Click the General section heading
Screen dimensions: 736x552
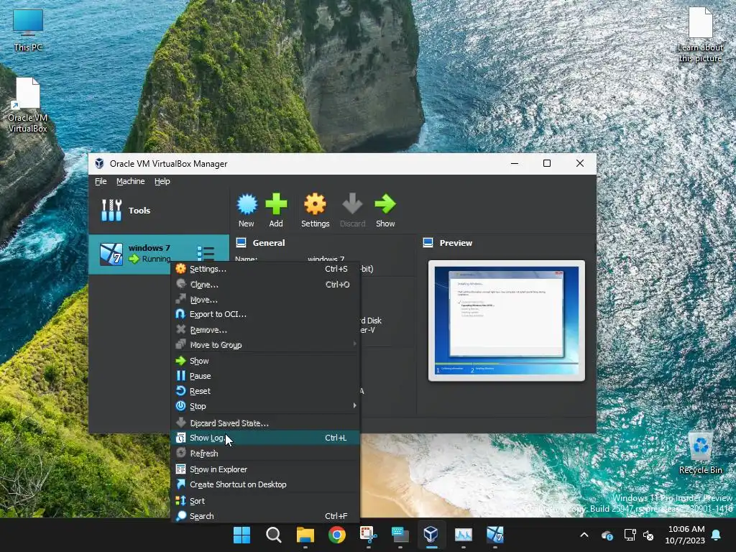pyautogui.click(x=269, y=243)
